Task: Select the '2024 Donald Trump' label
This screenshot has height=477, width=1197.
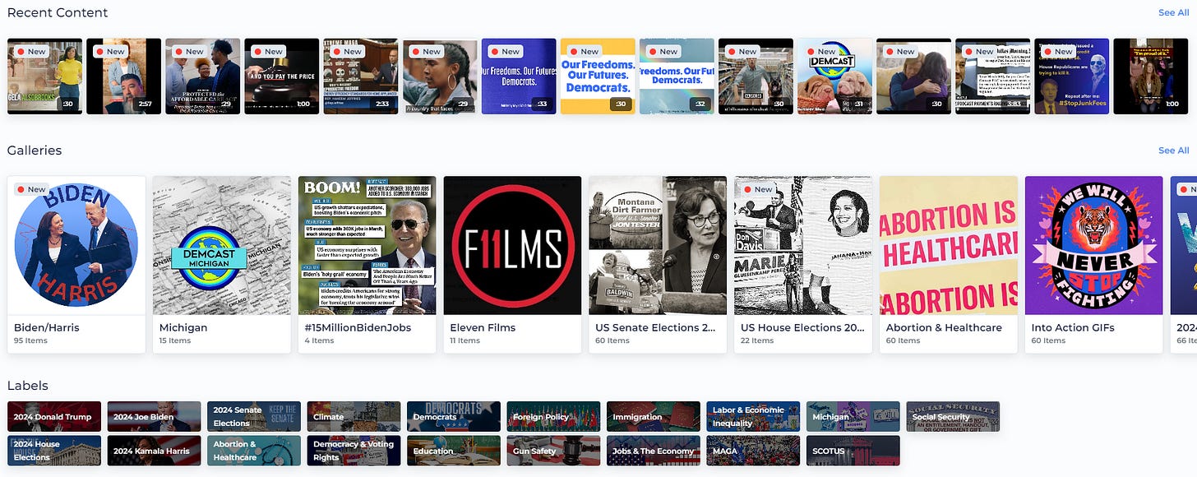Action: [54, 416]
